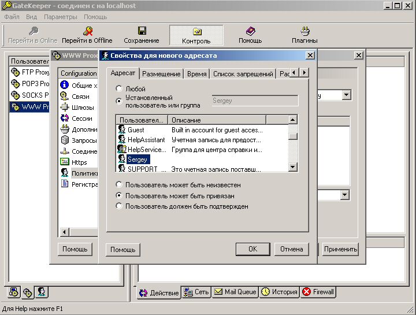
Task: Click the Сессии arrows icon
Action: [65, 118]
